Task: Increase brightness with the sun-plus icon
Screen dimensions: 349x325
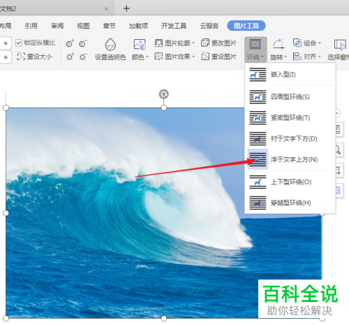Action: point(70,57)
